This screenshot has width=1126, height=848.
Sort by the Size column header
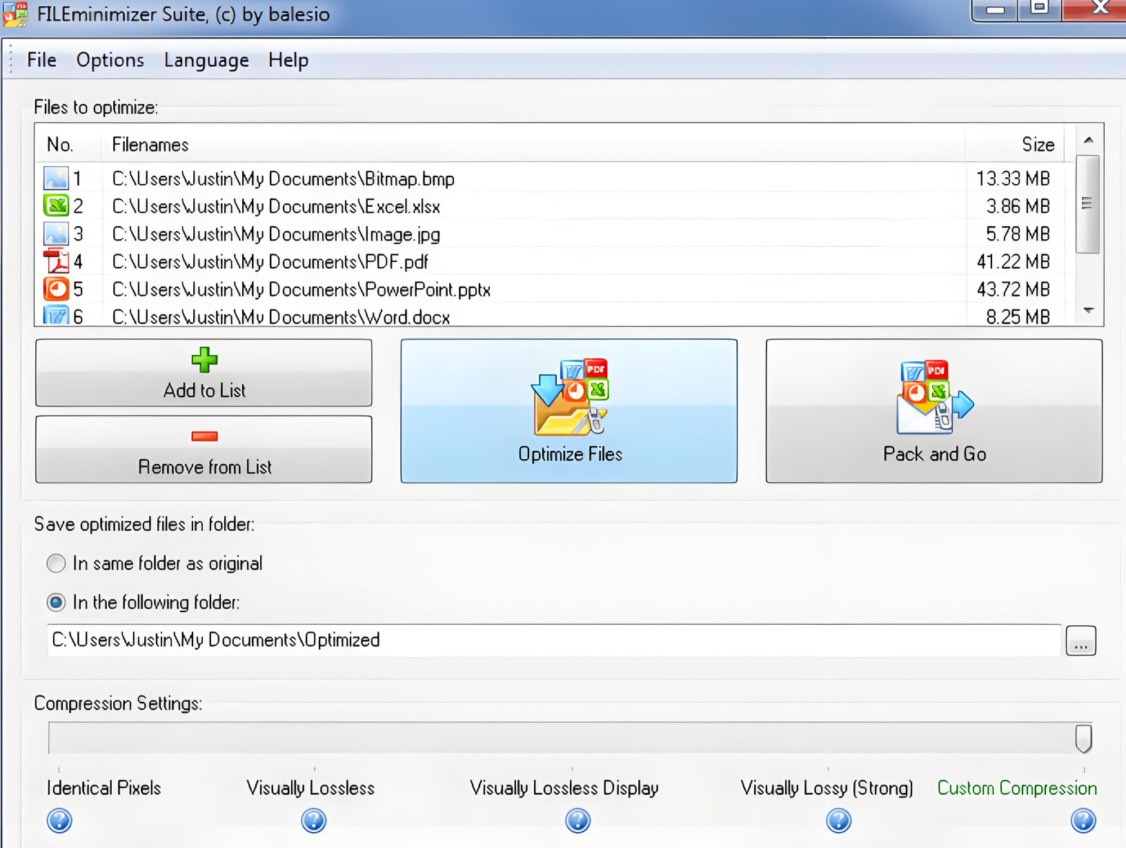pos(1015,145)
